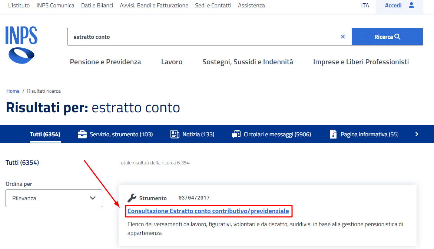
Task: Click the right chevron on the results tab bar
Action: click(x=417, y=134)
